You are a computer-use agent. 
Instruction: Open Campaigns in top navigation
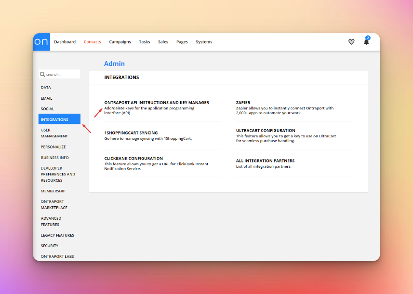click(120, 42)
